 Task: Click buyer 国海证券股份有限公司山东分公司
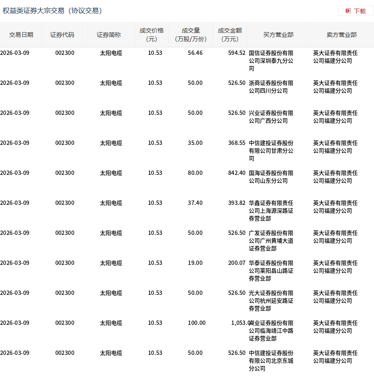point(271,177)
